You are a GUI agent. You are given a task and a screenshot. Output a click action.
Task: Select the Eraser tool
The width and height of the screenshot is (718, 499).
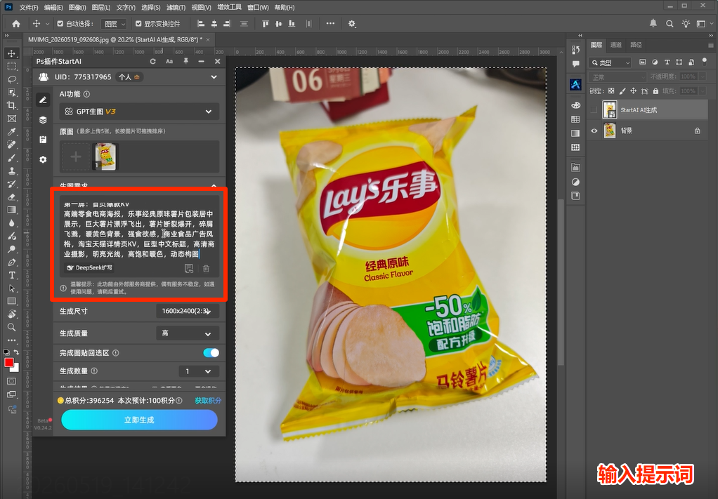12,197
